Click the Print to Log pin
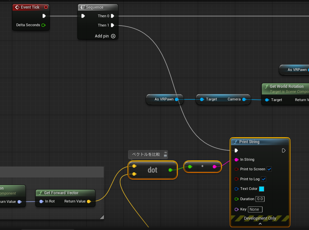 (236, 179)
